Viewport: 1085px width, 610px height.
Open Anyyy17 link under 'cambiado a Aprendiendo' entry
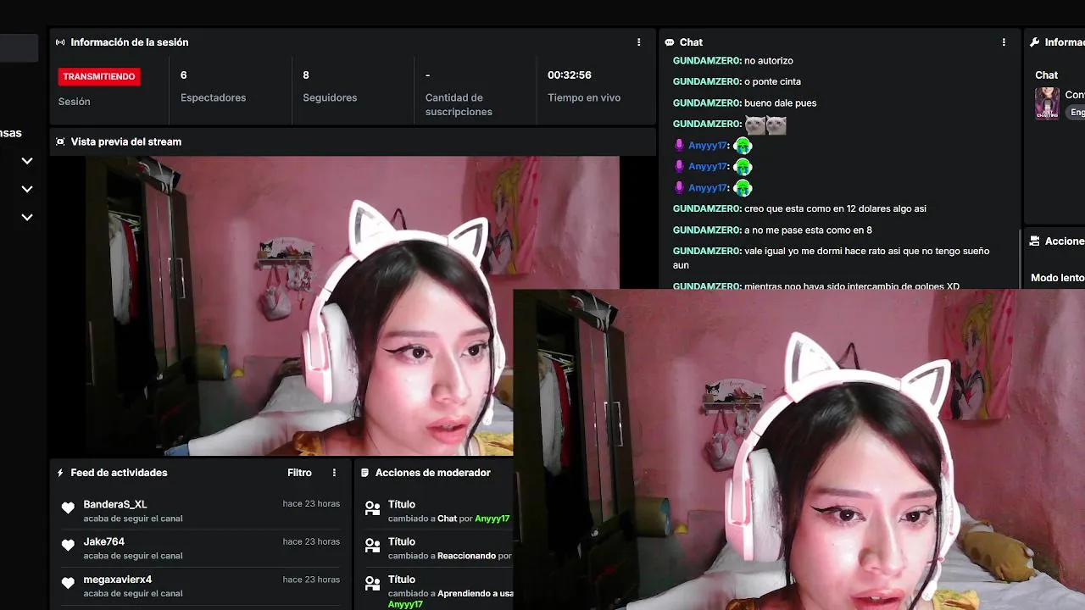(405, 604)
